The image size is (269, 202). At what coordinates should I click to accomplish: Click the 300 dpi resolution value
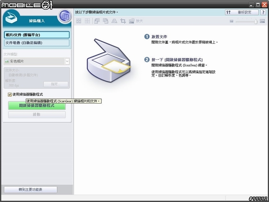pos(14,85)
